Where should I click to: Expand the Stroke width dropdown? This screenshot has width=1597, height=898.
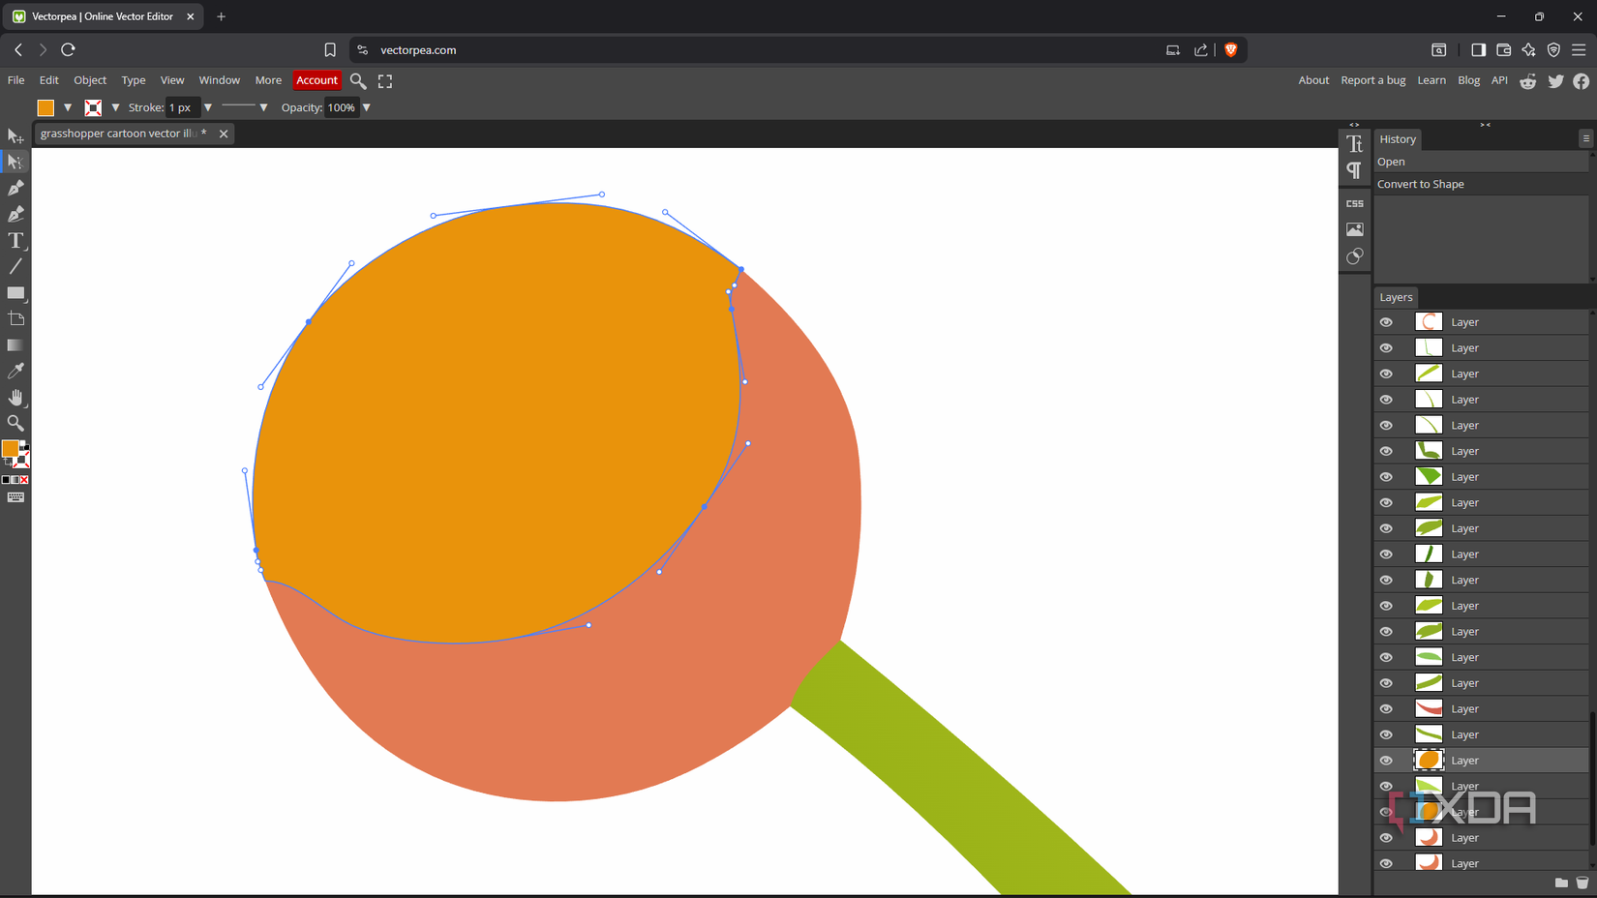[208, 107]
